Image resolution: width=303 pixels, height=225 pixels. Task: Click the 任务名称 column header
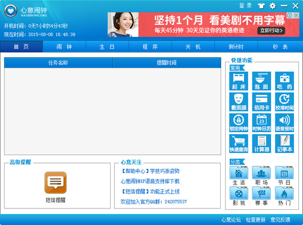coord(58,63)
